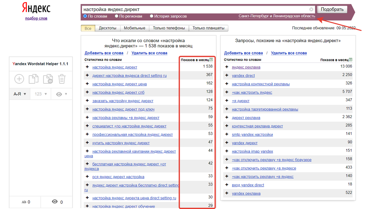Screen dimensions: 367x209
Task: Switch to the 'Только телефоны' tab
Action: [169, 28]
